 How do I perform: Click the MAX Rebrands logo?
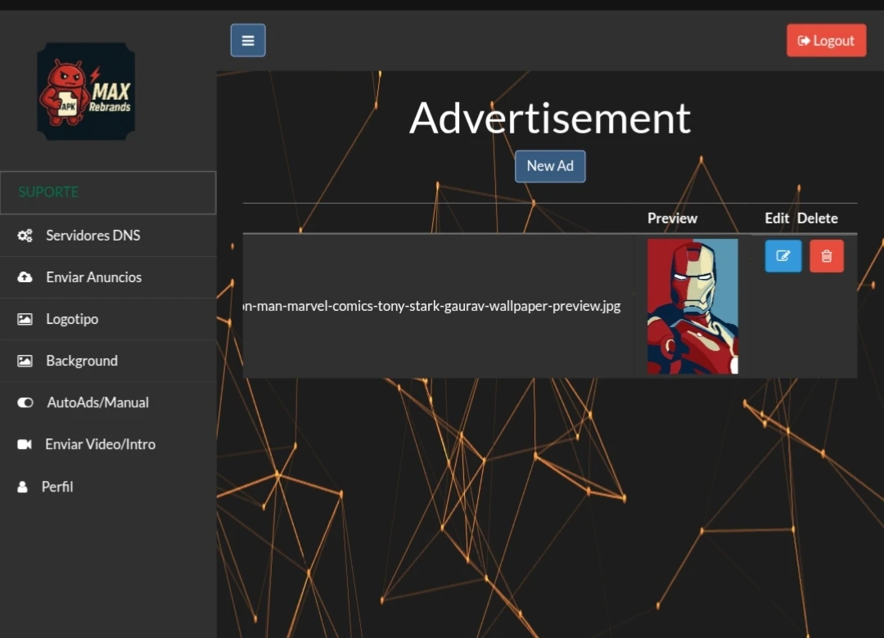(x=86, y=92)
